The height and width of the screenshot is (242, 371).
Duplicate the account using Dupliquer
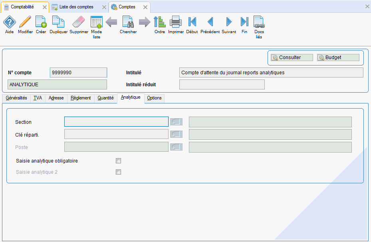click(x=58, y=22)
